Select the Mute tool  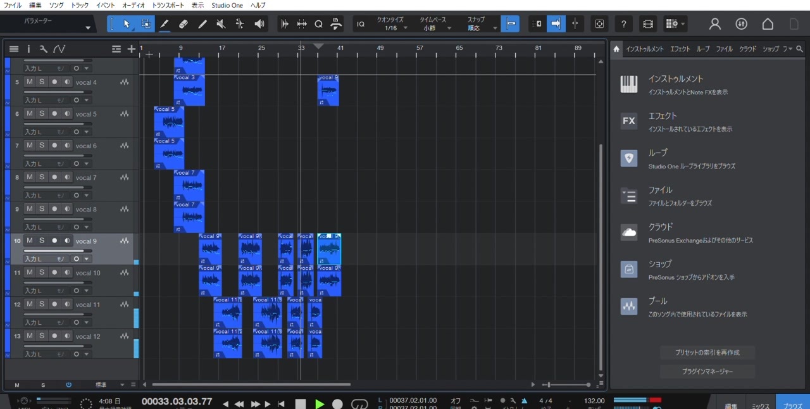click(x=221, y=24)
